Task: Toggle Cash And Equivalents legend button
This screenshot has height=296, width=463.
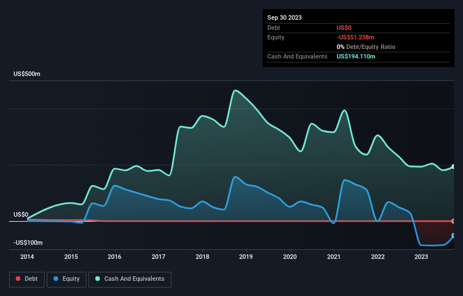Action: tap(130, 279)
